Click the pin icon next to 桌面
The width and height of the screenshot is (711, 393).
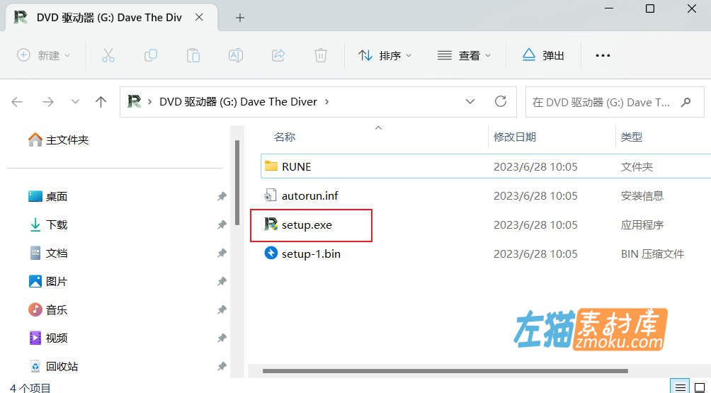coord(222,197)
